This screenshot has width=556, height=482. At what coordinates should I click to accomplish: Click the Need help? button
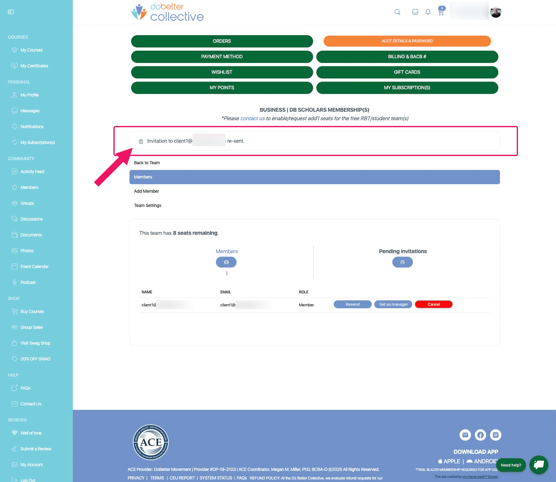511,465
